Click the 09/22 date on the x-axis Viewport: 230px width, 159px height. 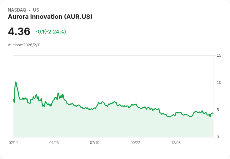pyautogui.click(x=135, y=143)
